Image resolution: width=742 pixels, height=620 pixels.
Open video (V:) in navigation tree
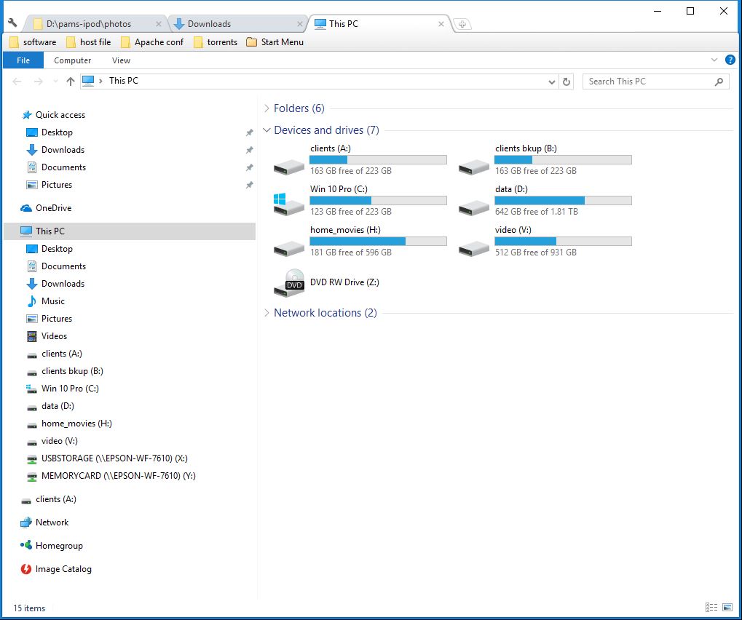click(x=59, y=441)
